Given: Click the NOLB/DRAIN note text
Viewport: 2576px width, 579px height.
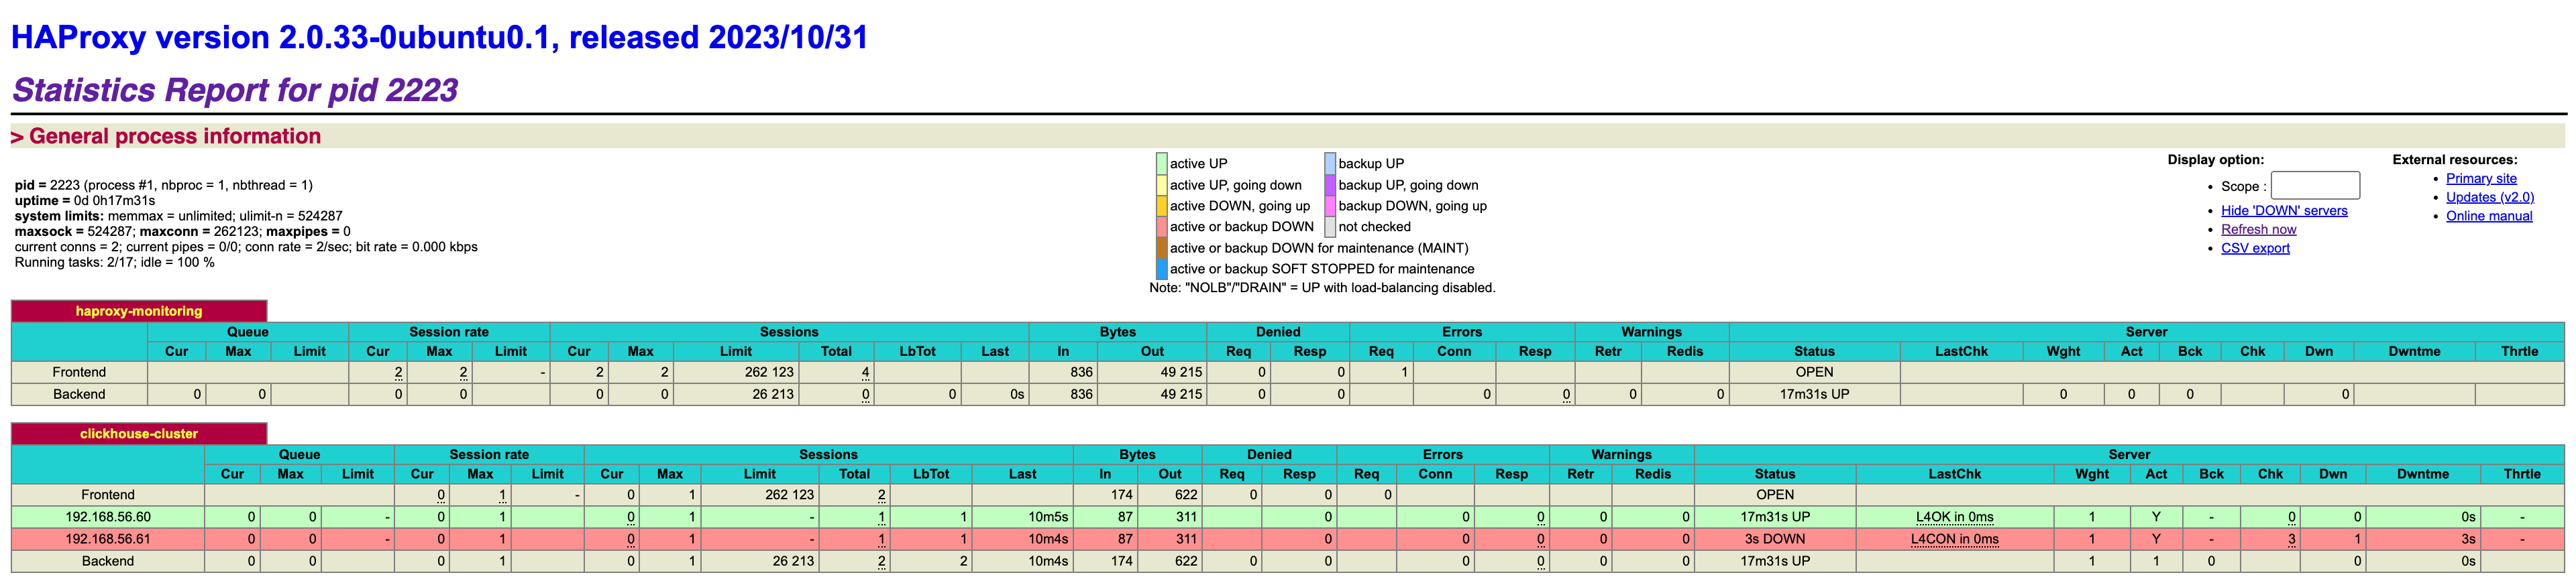Looking at the screenshot, I should [1322, 287].
